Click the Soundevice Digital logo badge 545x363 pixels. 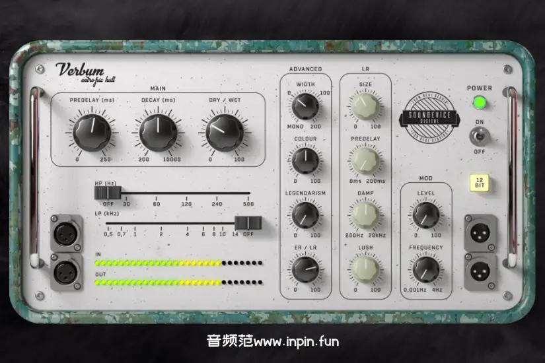(429, 117)
